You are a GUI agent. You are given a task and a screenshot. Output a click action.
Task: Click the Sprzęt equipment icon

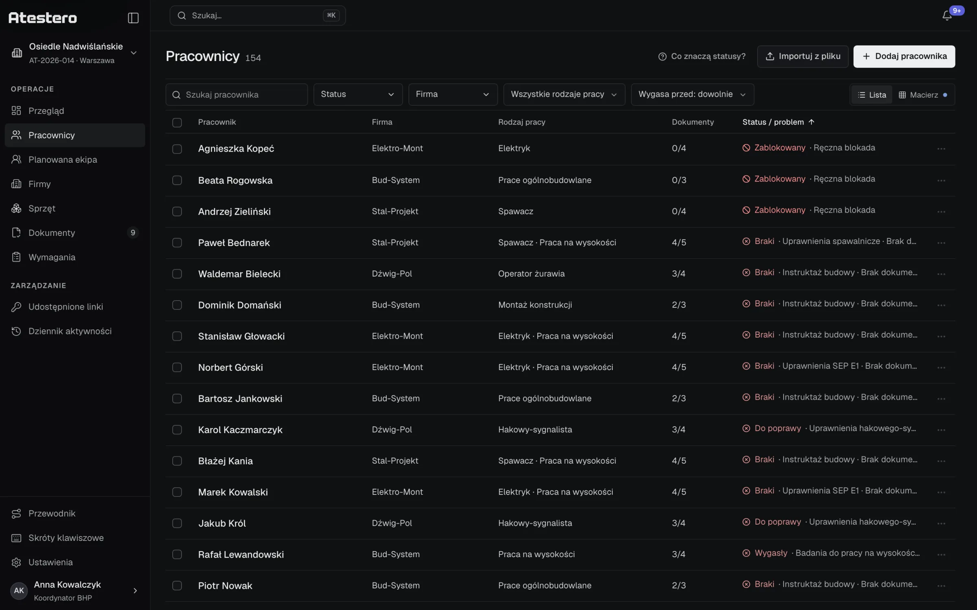pos(16,208)
